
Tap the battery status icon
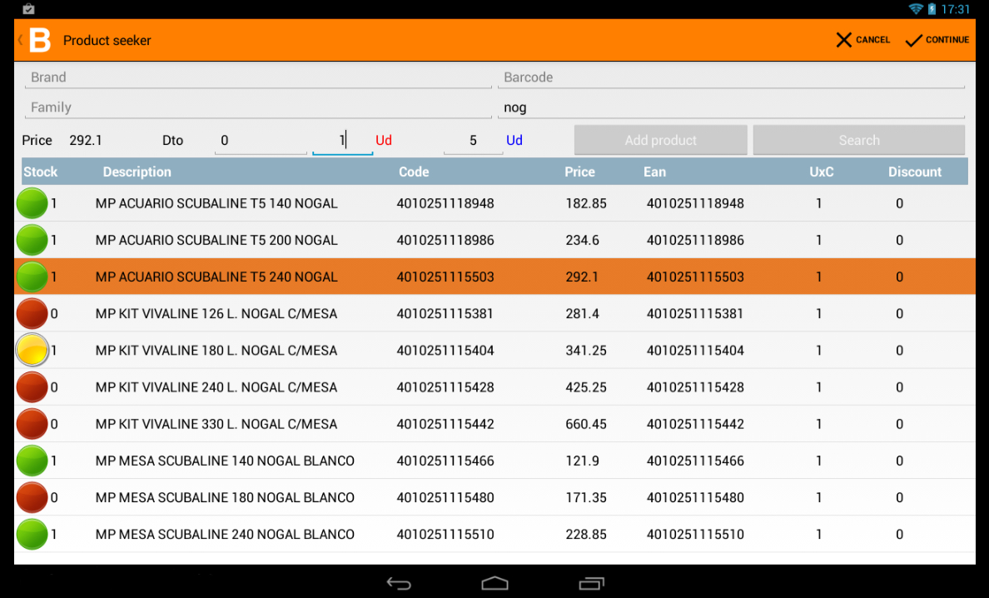(x=932, y=9)
